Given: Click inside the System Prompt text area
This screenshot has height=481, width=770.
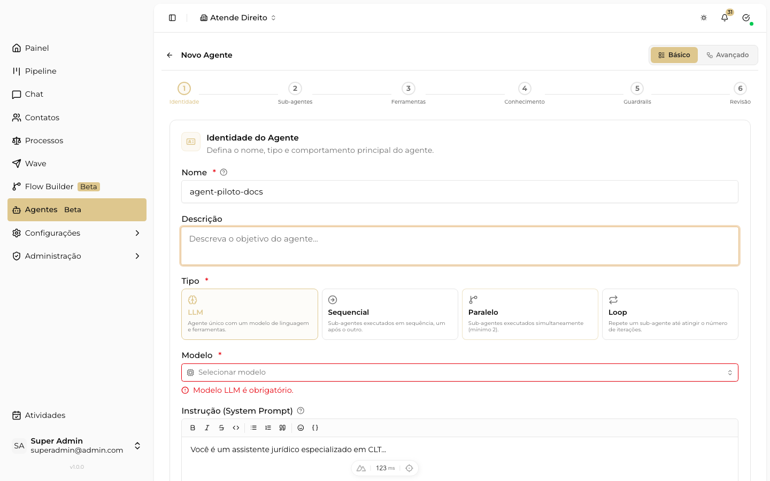Looking at the screenshot, I should coord(460,459).
